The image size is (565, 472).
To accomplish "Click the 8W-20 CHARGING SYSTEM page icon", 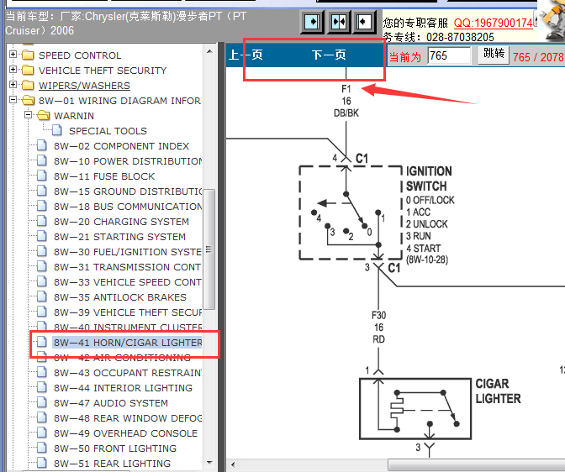I will [42, 221].
